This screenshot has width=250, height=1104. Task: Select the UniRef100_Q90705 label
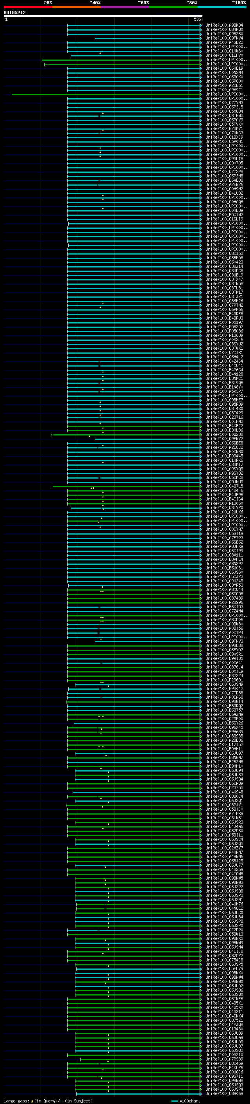coord(224,163)
